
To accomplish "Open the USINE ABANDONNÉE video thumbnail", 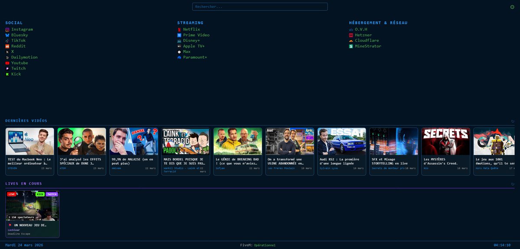I will coord(290,141).
